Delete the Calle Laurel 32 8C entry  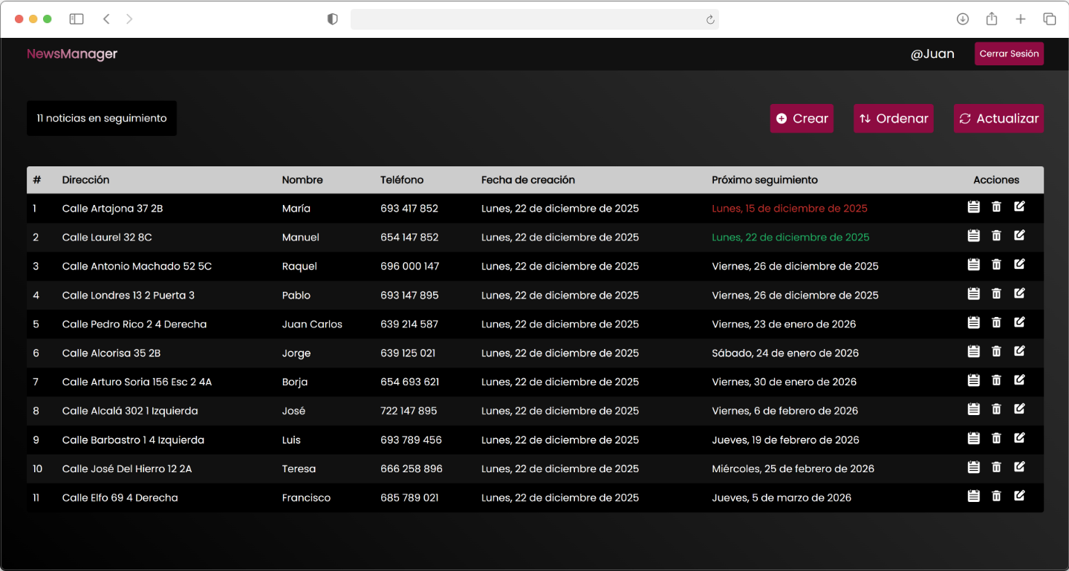(x=996, y=236)
